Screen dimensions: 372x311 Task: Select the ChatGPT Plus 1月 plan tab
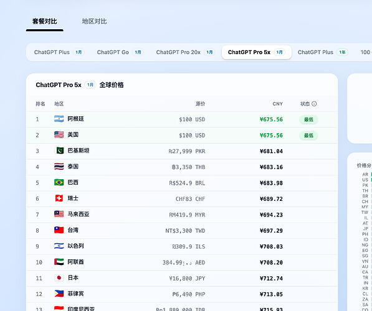pyautogui.click(x=59, y=52)
